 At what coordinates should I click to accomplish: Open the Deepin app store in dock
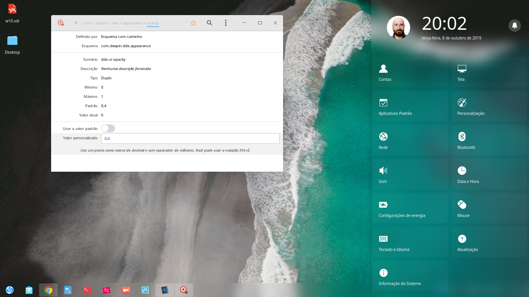[29, 290]
